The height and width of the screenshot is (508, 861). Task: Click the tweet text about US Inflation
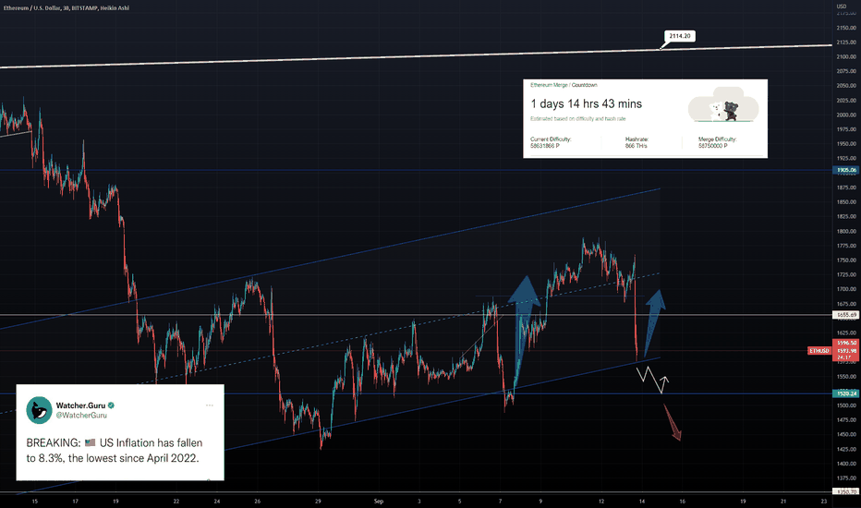[115, 451]
